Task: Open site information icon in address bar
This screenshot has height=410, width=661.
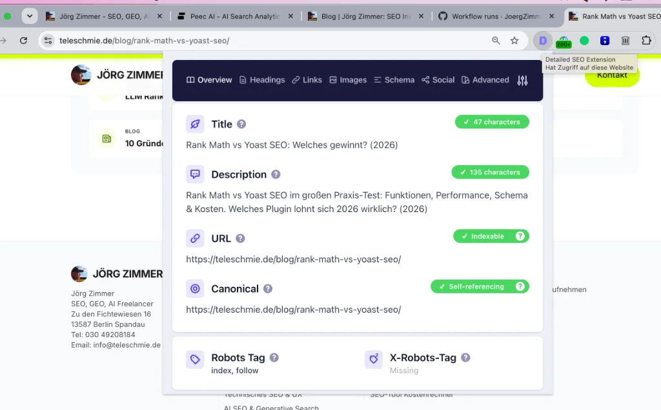Action: pyautogui.click(x=48, y=41)
